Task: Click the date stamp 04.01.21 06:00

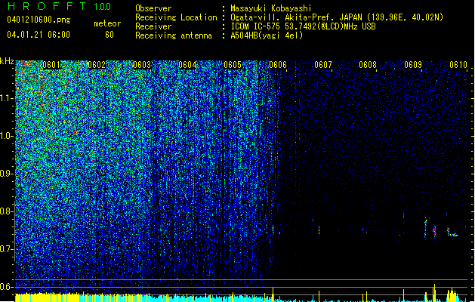Action: click(x=39, y=35)
